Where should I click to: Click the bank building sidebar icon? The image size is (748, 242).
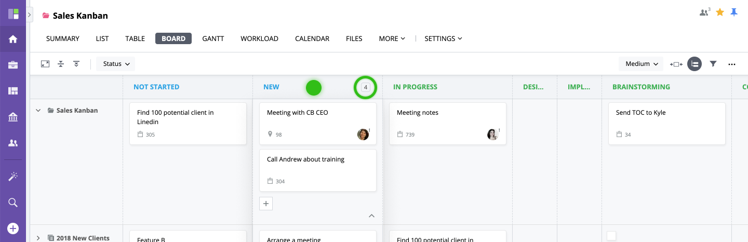pos(13,117)
